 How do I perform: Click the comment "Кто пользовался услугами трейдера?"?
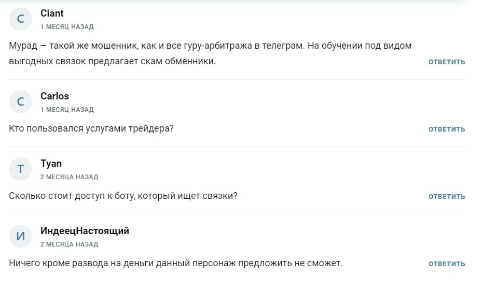[91, 128]
